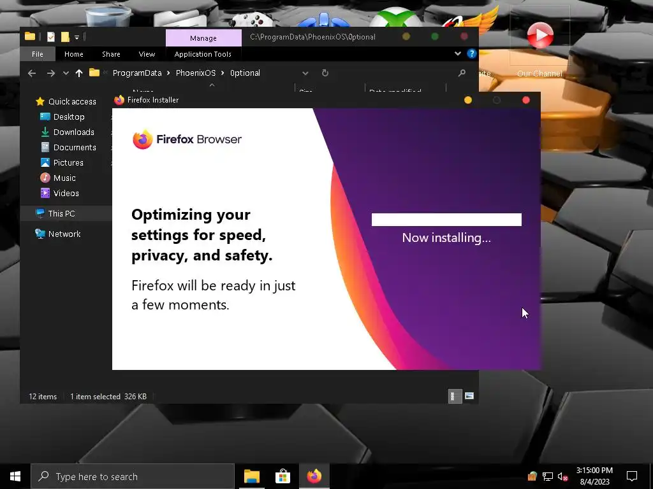Click the muted volume tray icon
Screen dimensions: 653x489
point(562,476)
